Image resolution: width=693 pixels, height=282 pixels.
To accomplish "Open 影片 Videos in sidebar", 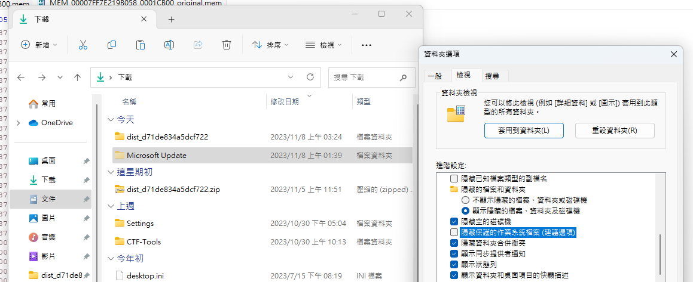I will click(x=48, y=256).
